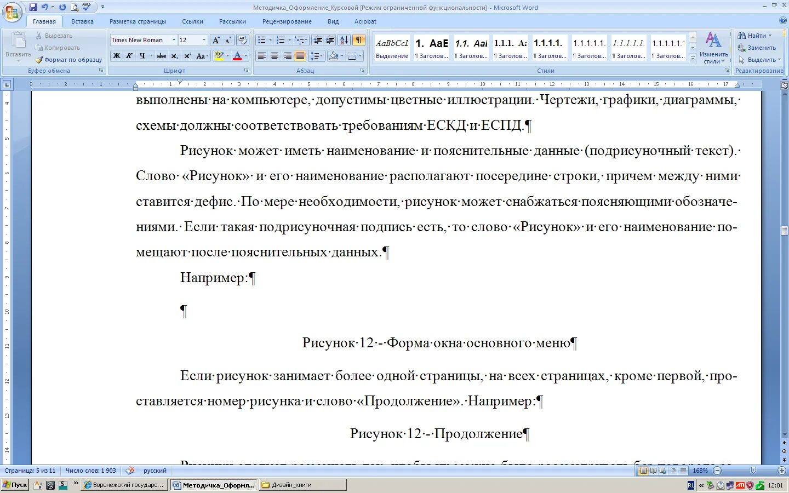The image size is (789, 493).
Task: Open the Главная ribbon tab
Action: point(44,21)
